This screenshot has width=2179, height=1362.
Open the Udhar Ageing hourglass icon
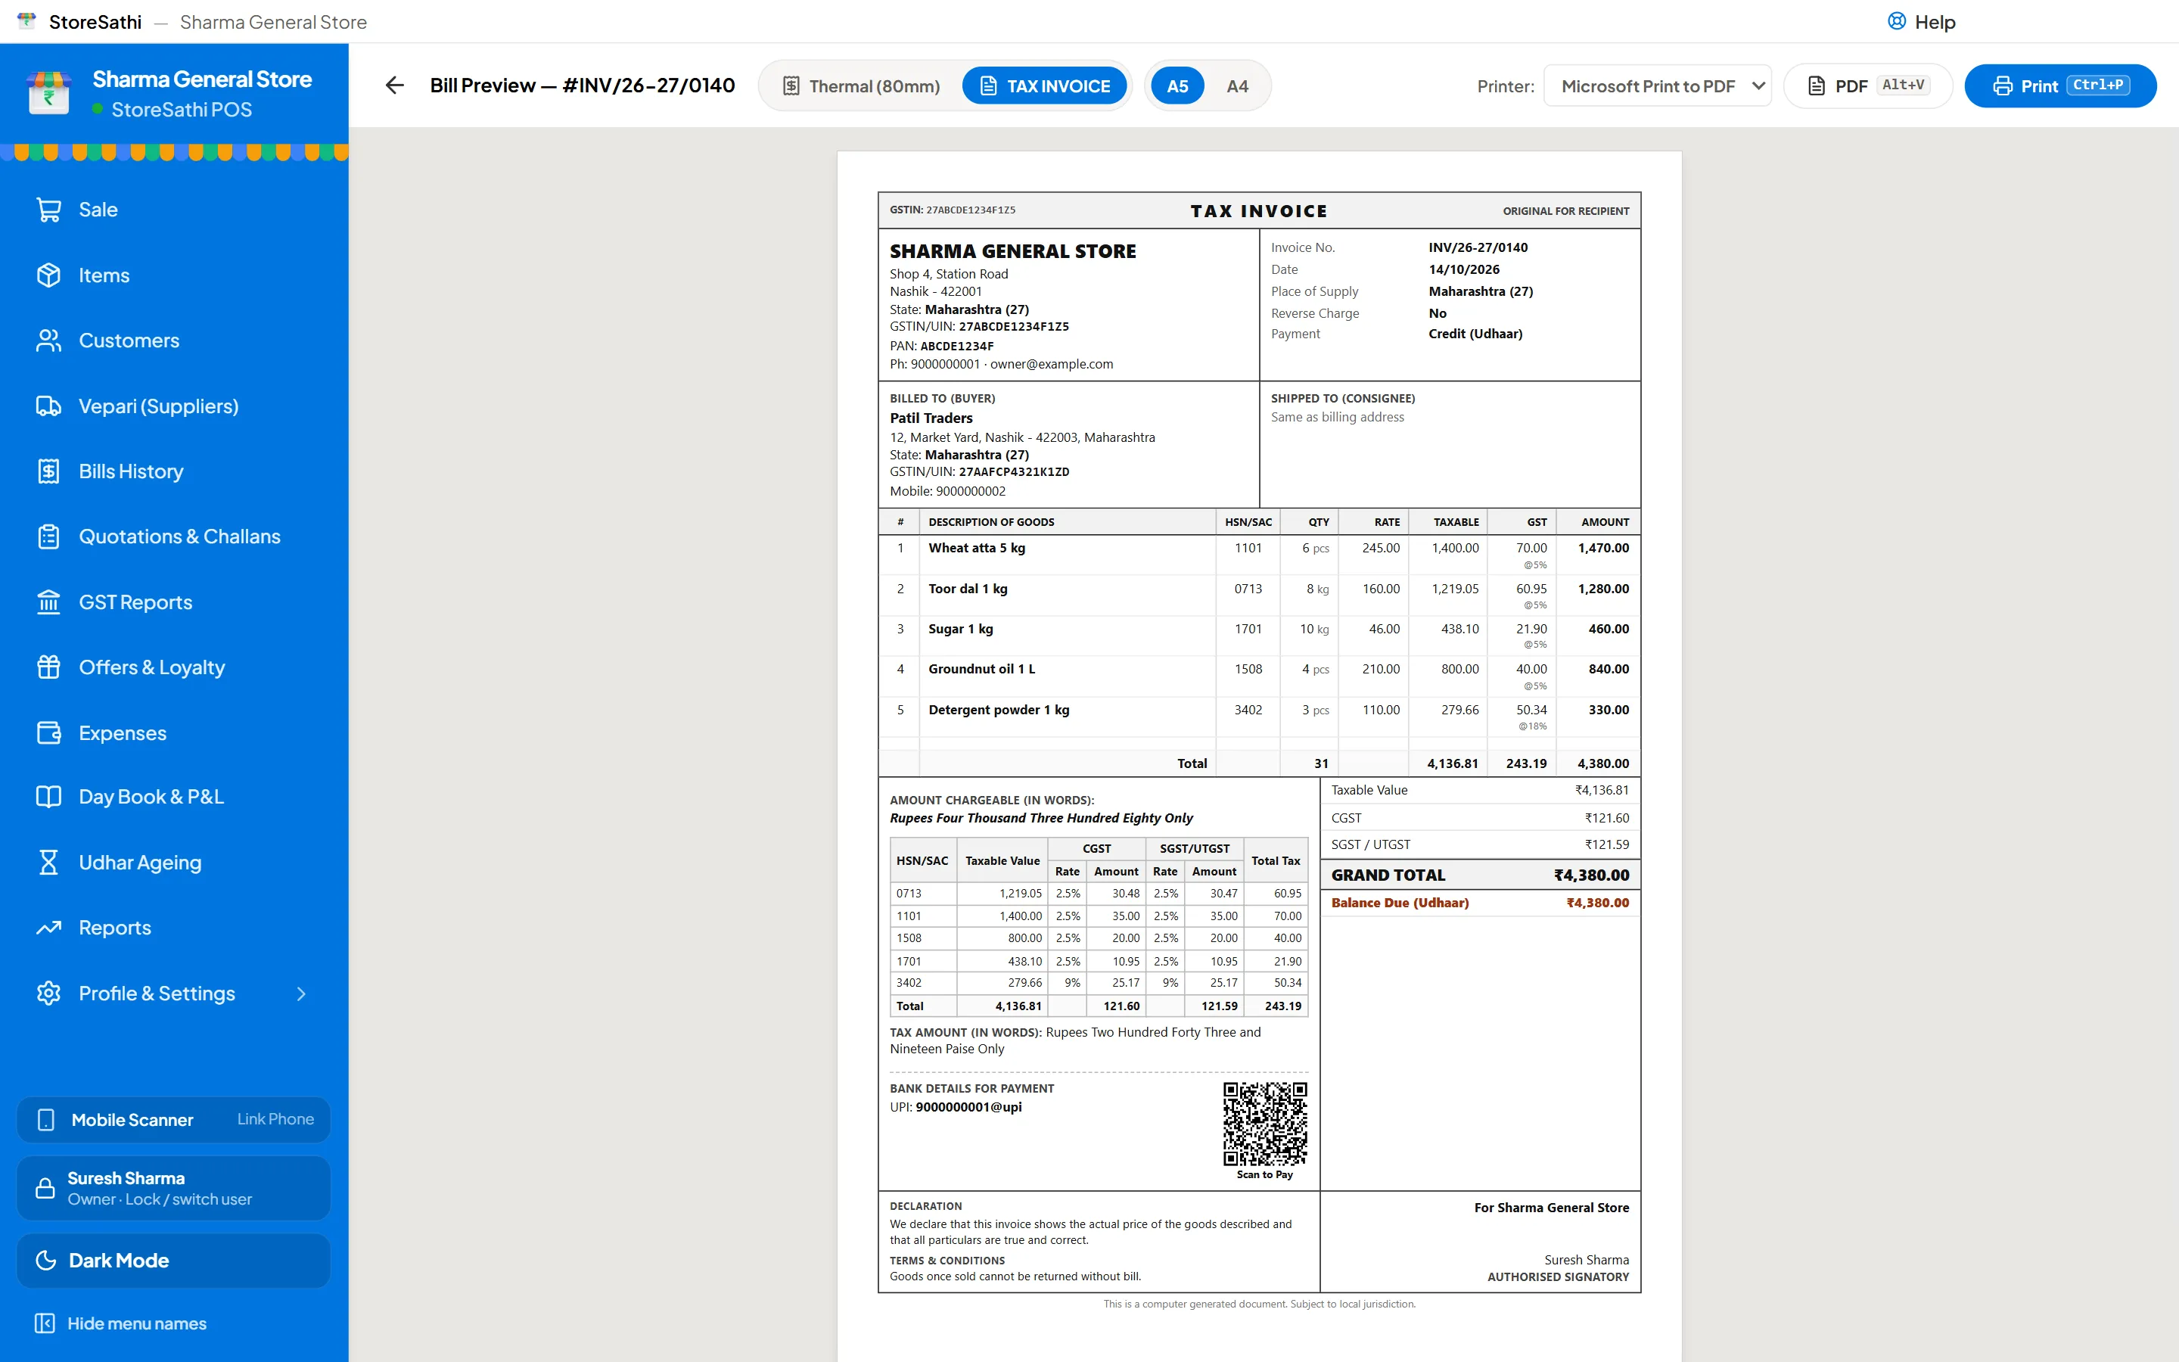pos(48,863)
